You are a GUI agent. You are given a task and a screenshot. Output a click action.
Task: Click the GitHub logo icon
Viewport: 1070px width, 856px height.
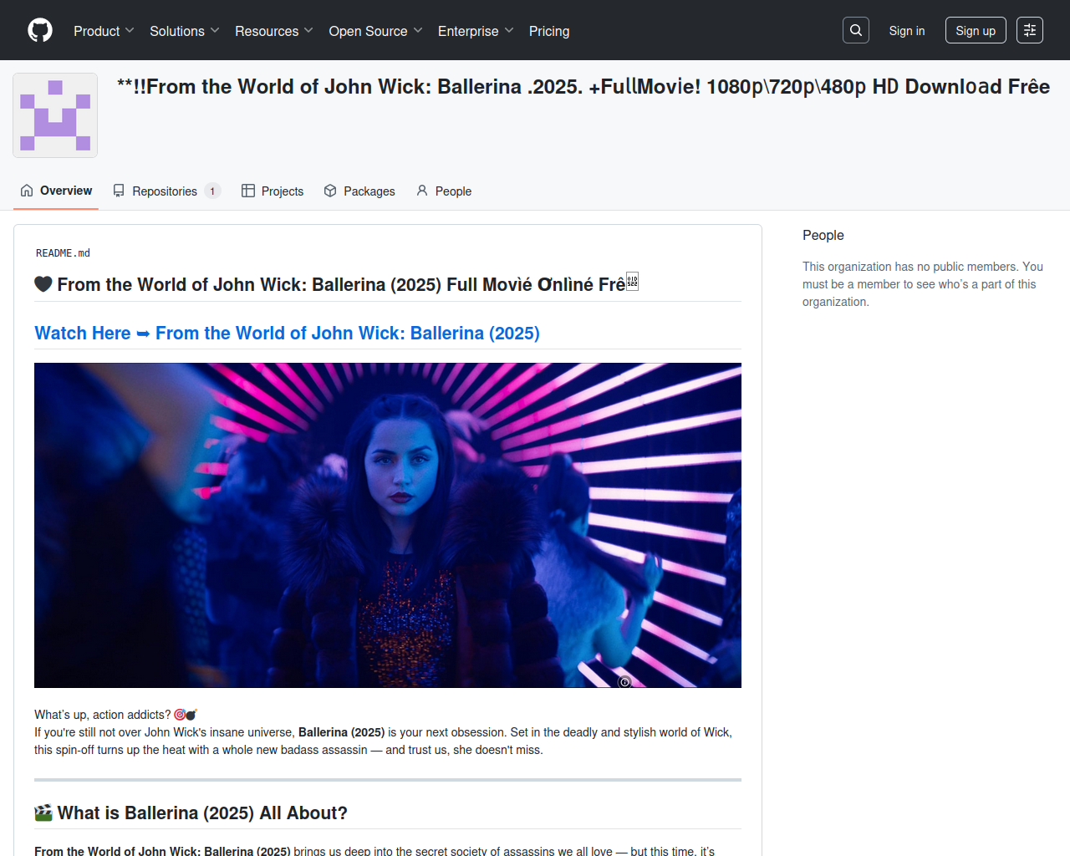click(40, 30)
